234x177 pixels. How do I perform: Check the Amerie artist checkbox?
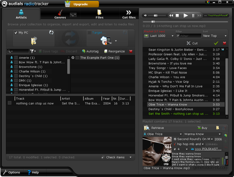[x=16, y=58]
